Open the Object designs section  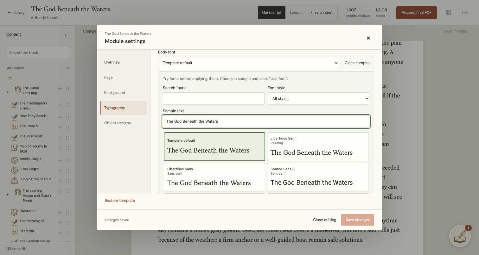click(124, 123)
